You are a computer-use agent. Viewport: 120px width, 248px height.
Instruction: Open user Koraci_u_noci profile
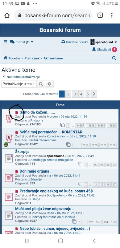(56, 136)
